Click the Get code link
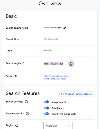The image size is (100, 129). coord(48,51)
